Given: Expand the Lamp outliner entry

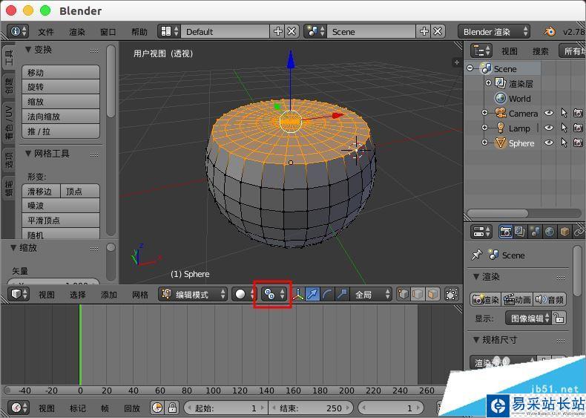Looking at the screenshot, I should click(484, 128).
